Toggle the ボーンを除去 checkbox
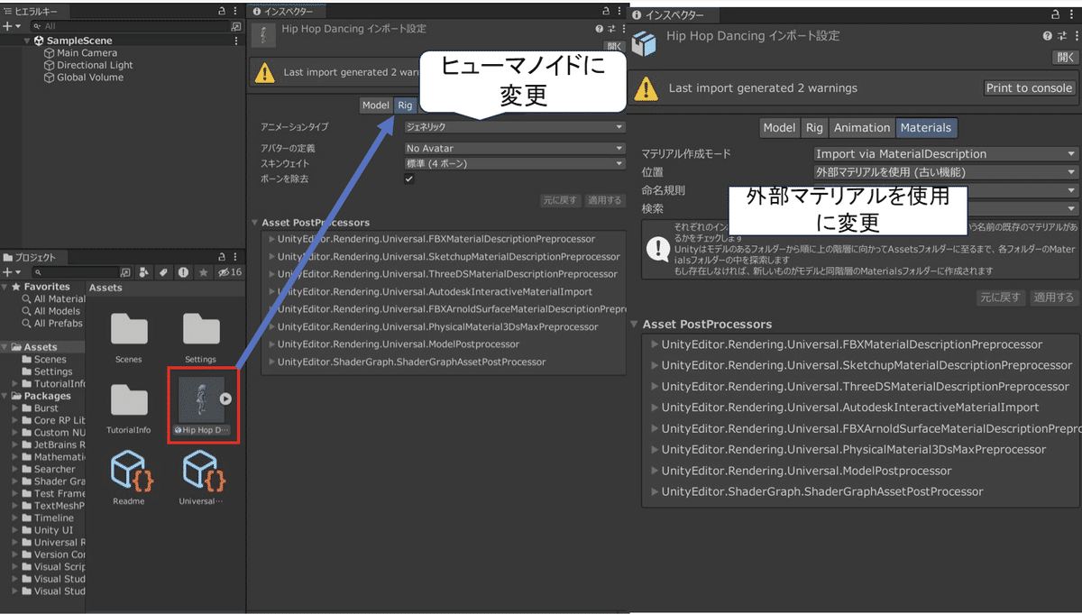 coord(409,179)
